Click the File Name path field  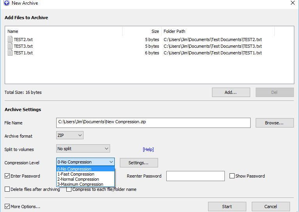(x=153, y=123)
